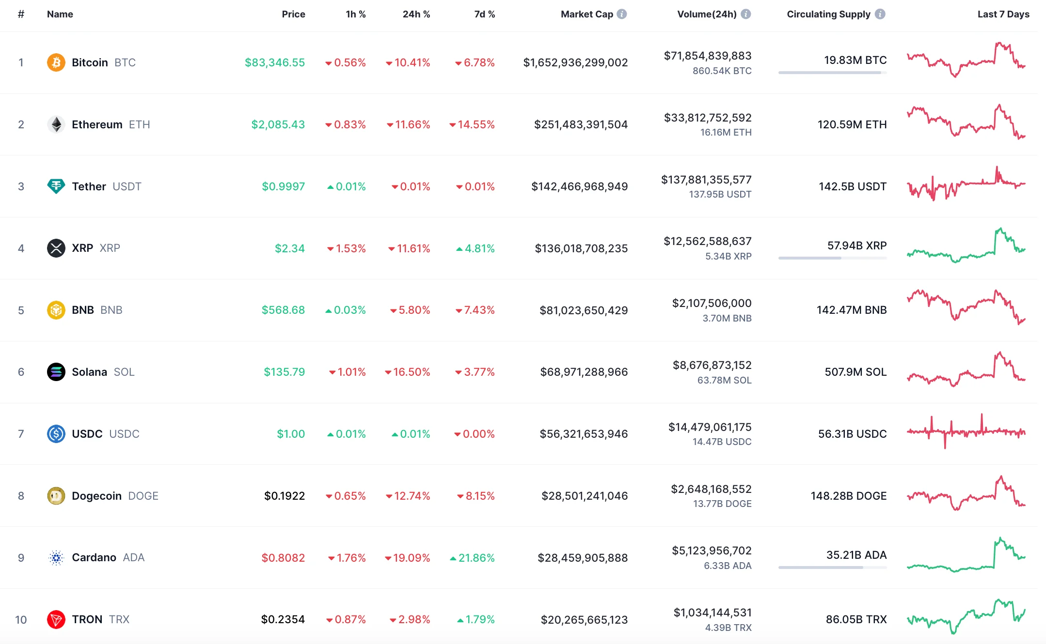Click the Volume(24h) info icon
1046x644 pixels.
click(x=746, y=14)
